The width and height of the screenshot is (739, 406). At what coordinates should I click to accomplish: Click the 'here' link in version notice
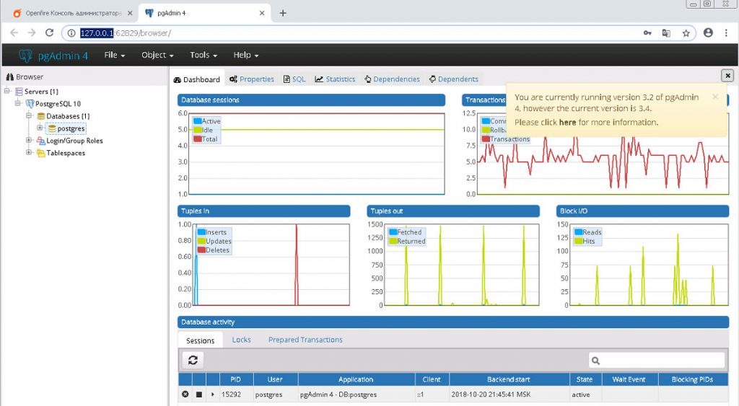point(567,123)
